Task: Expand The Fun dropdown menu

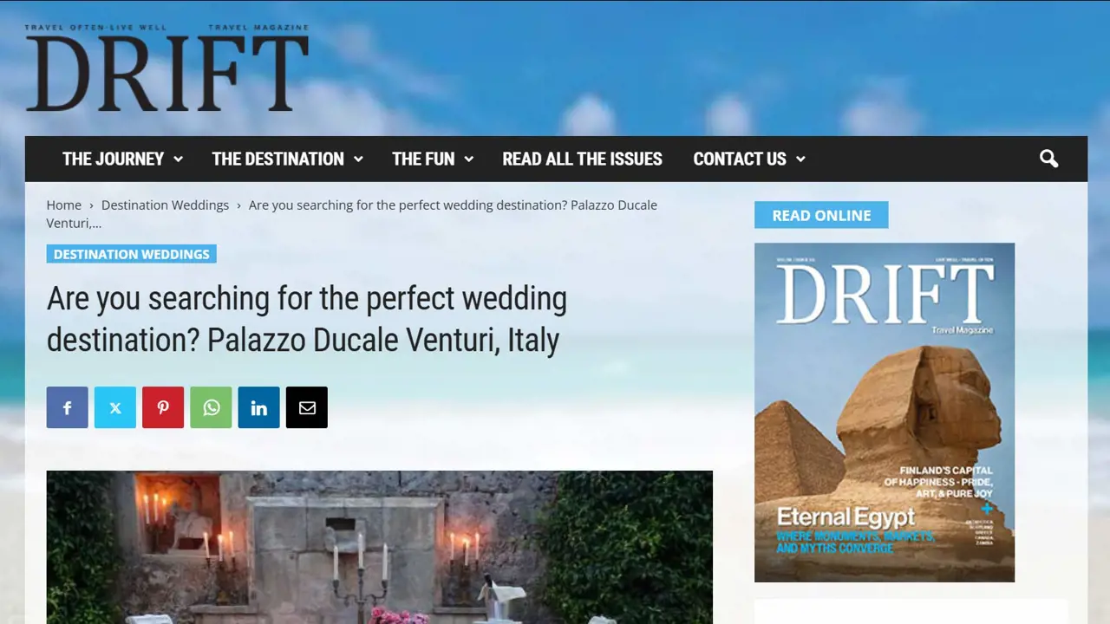Action: (432, 159)
